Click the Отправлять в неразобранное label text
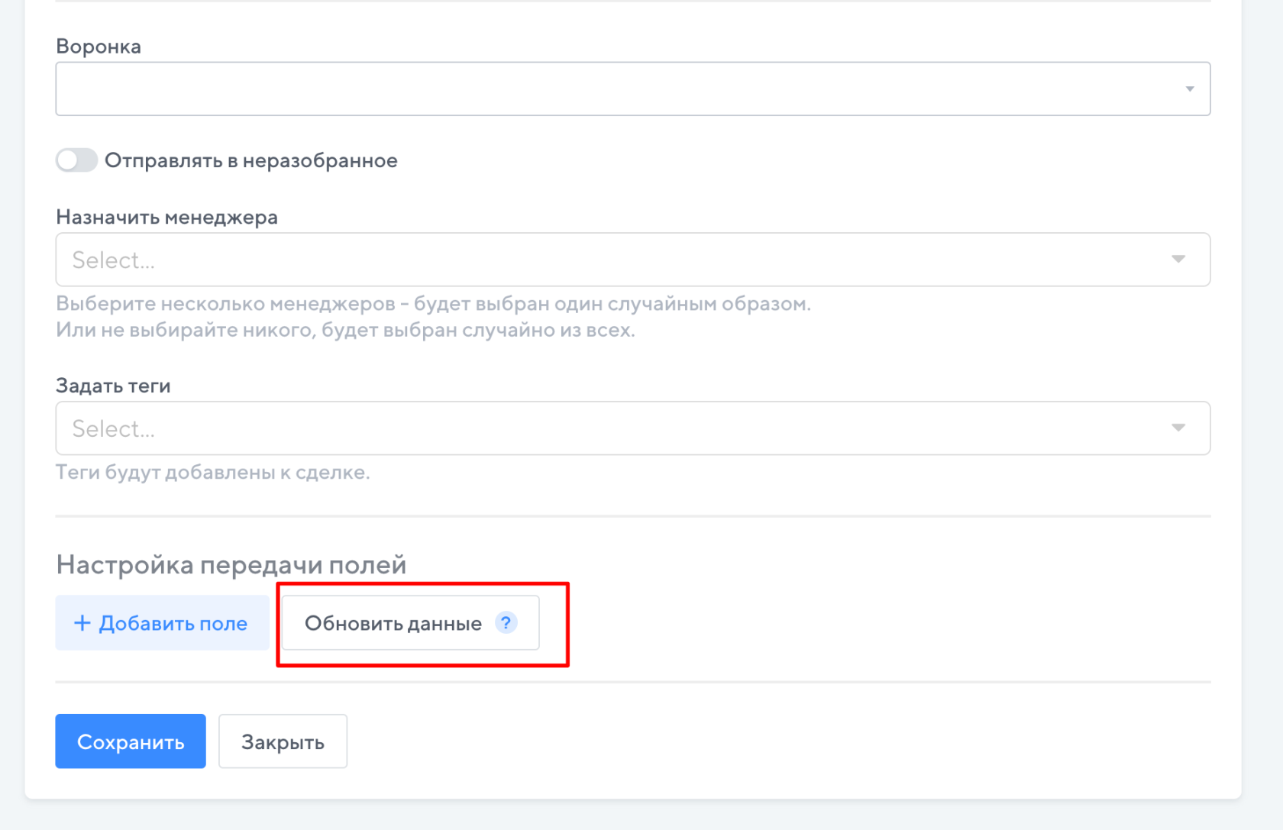This screenshot has height=830, width=1283. [x=250, y=160]
